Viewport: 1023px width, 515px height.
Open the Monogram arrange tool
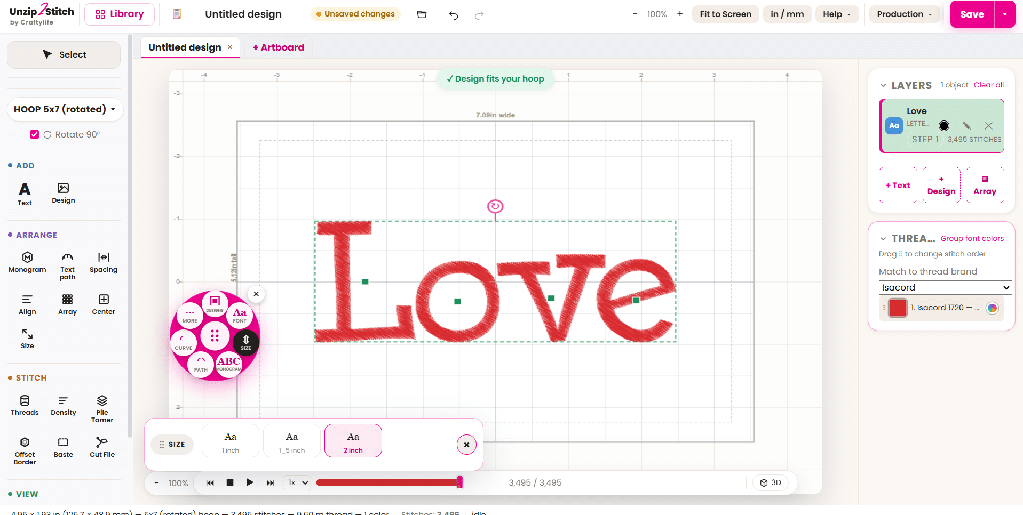tap(27, 263)
